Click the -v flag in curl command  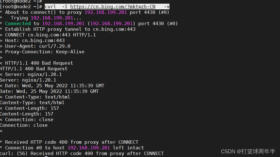tap(167, 7)
